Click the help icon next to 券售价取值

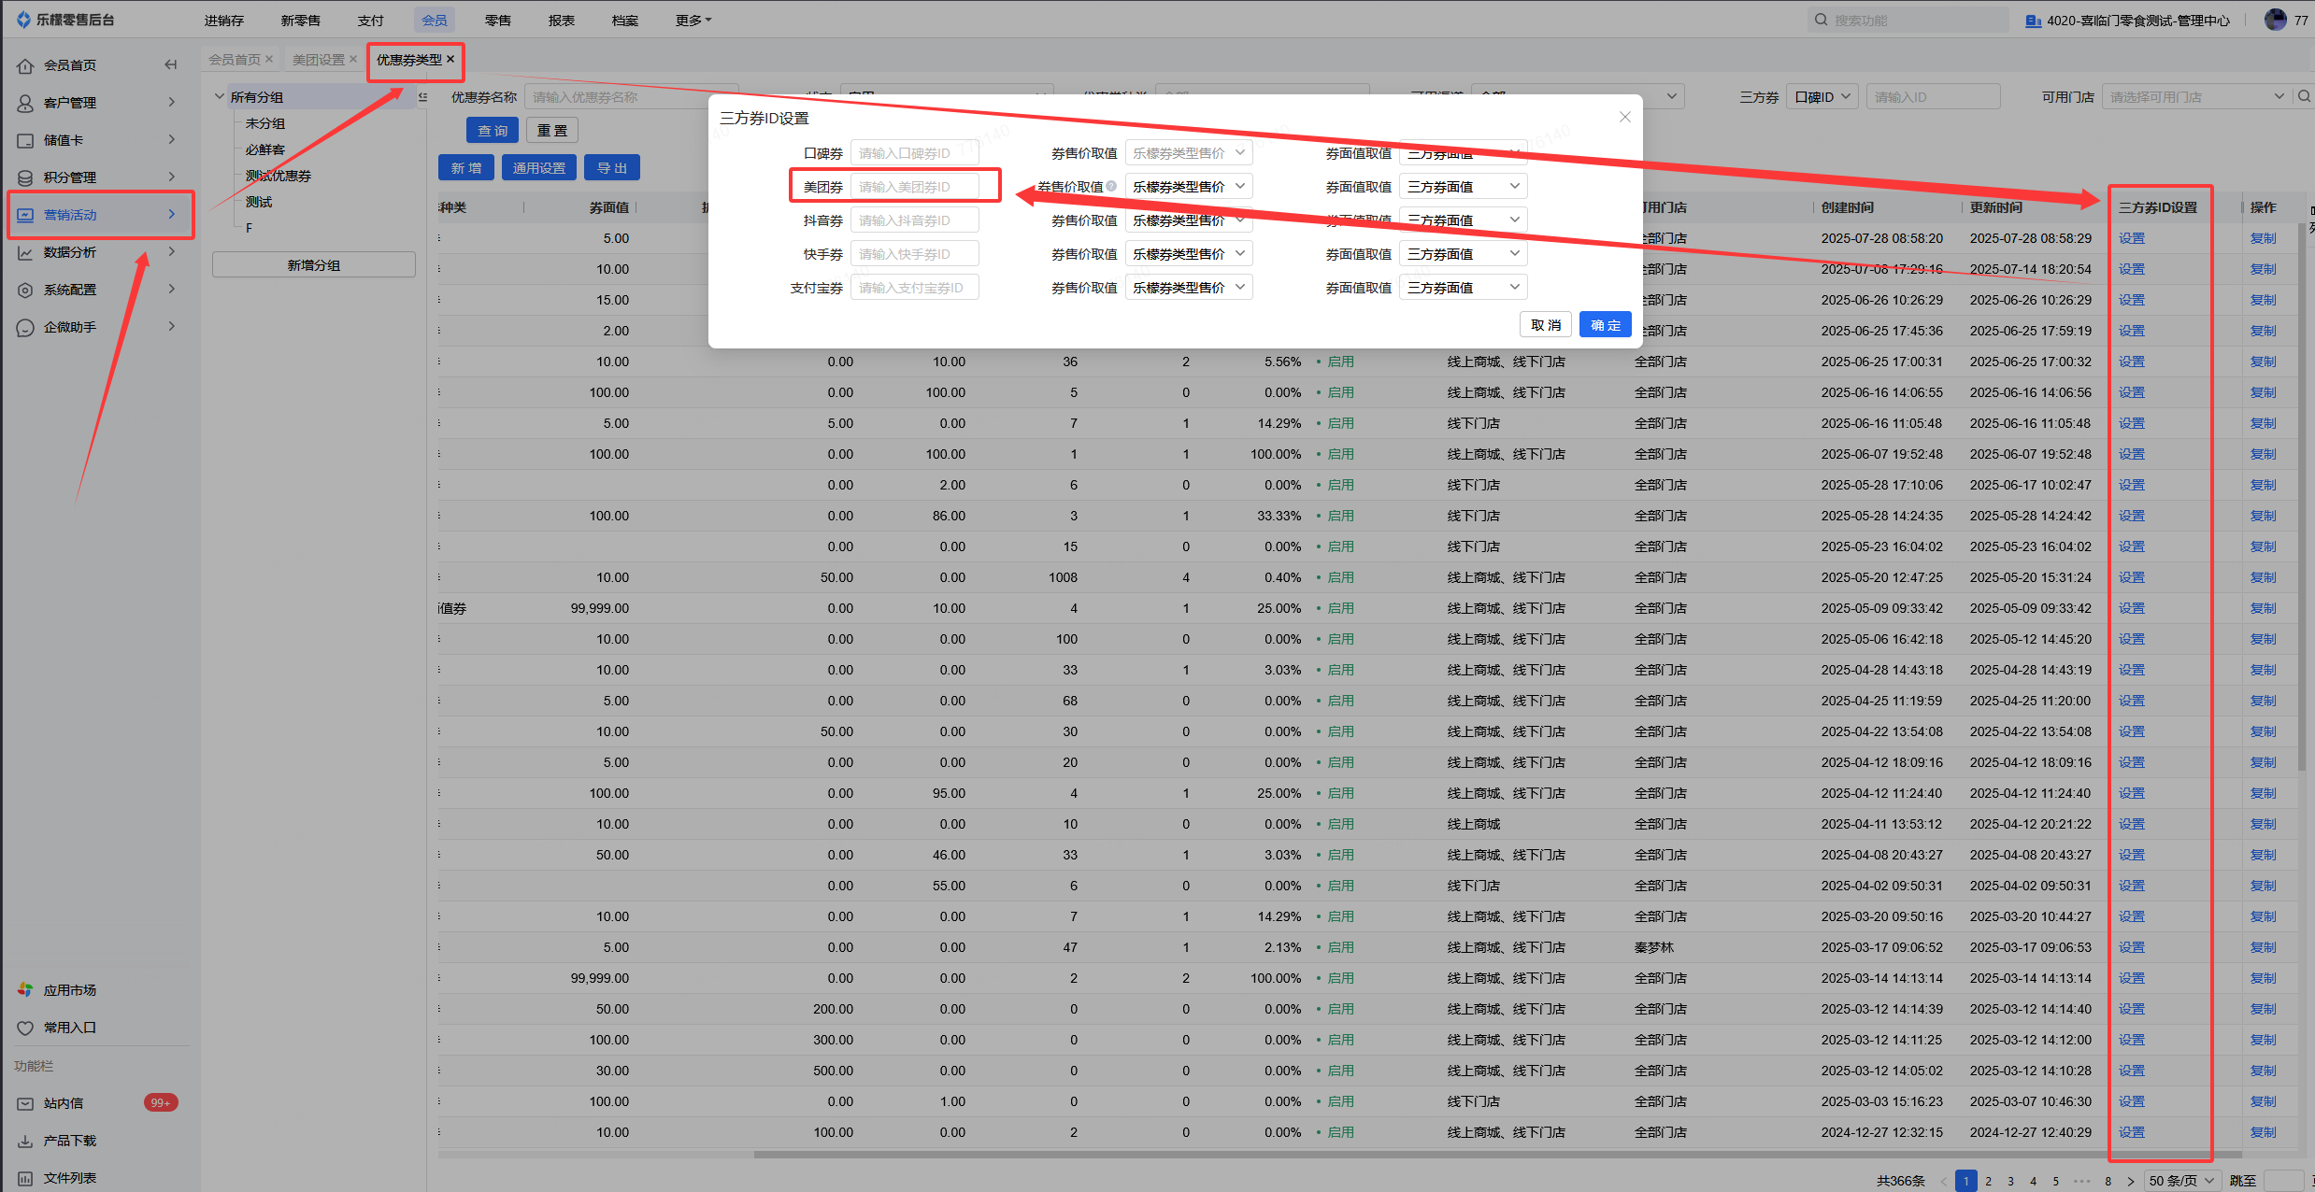[x=1111, y=186]
